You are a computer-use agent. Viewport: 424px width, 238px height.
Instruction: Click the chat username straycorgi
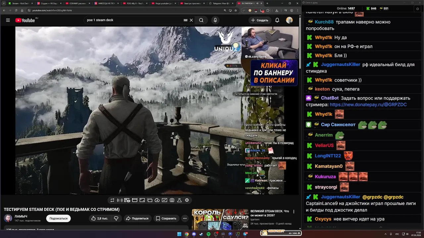tap(326, 187)
